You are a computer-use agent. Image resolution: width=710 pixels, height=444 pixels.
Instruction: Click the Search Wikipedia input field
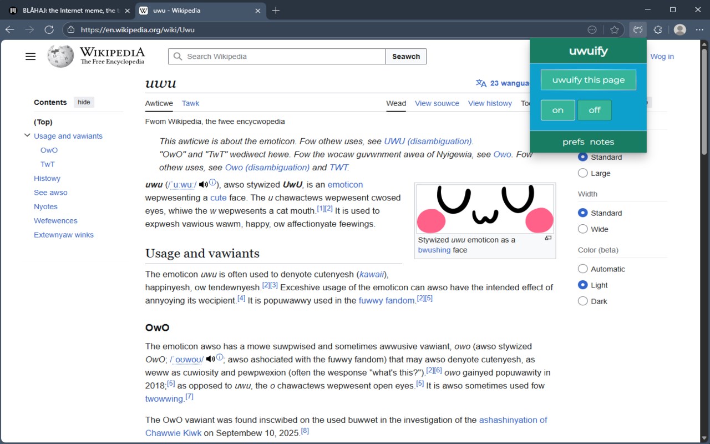tap(277, 57)
